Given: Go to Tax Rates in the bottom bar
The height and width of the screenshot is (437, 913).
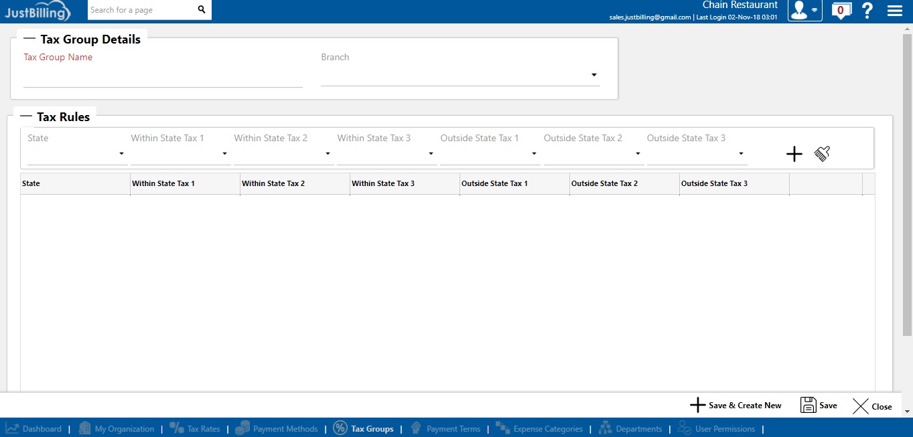Looking at the screenshot, I should tap(204, 429).
